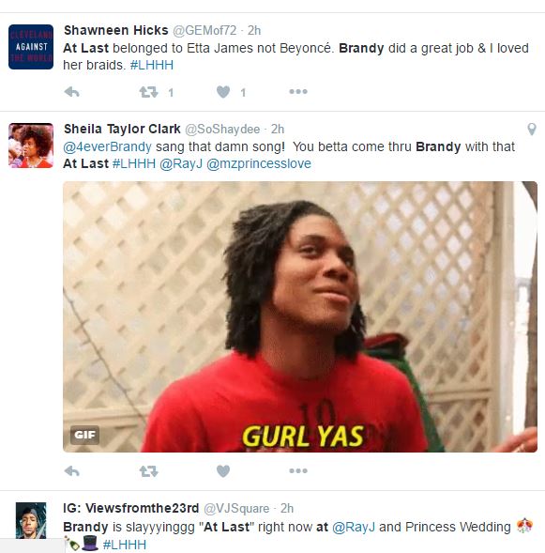Open the @RayJ mention in Sheila's tweet
Image resolution: width=545 pixels, height=553 pixels.
(x=181, y=164)
